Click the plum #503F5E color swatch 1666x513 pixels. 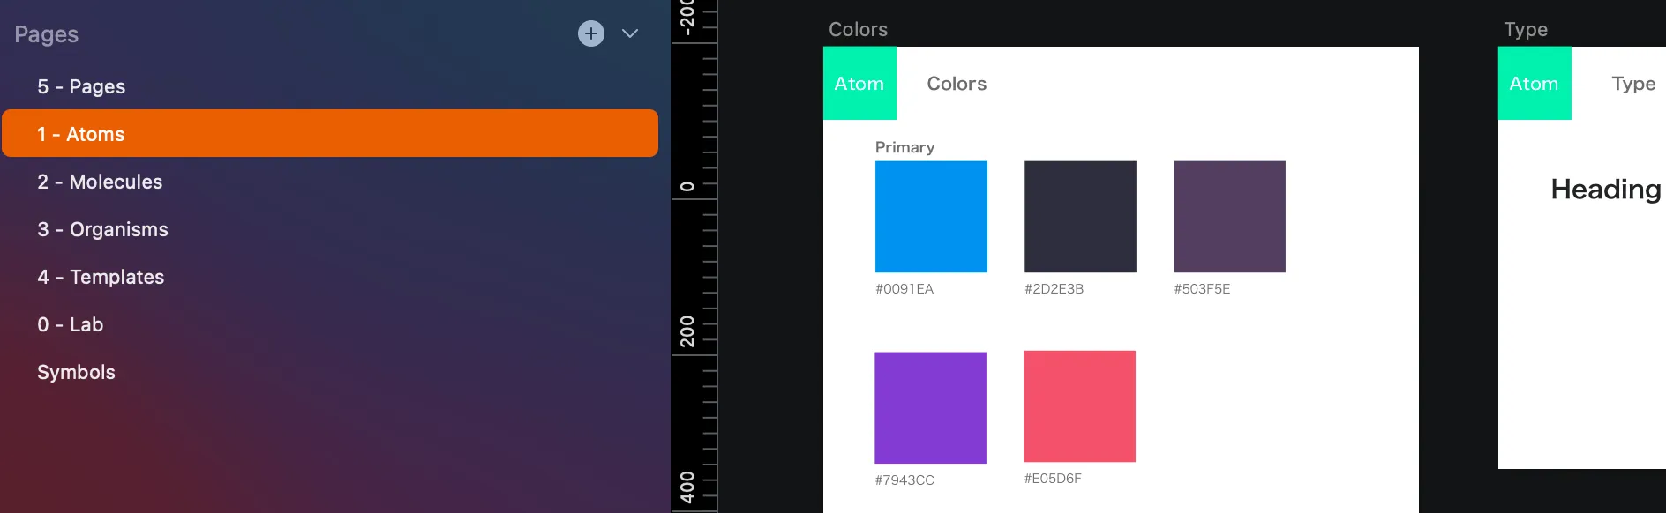click(x=1229, y=217)
